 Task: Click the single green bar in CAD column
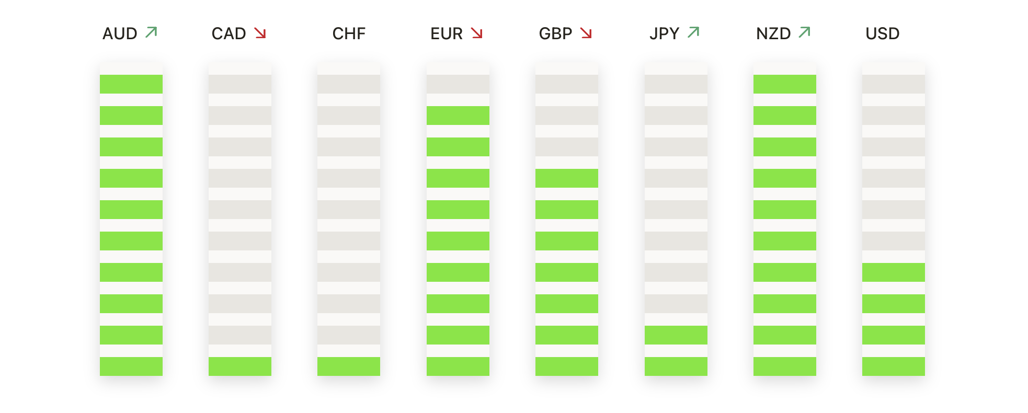tap(240, 366)
